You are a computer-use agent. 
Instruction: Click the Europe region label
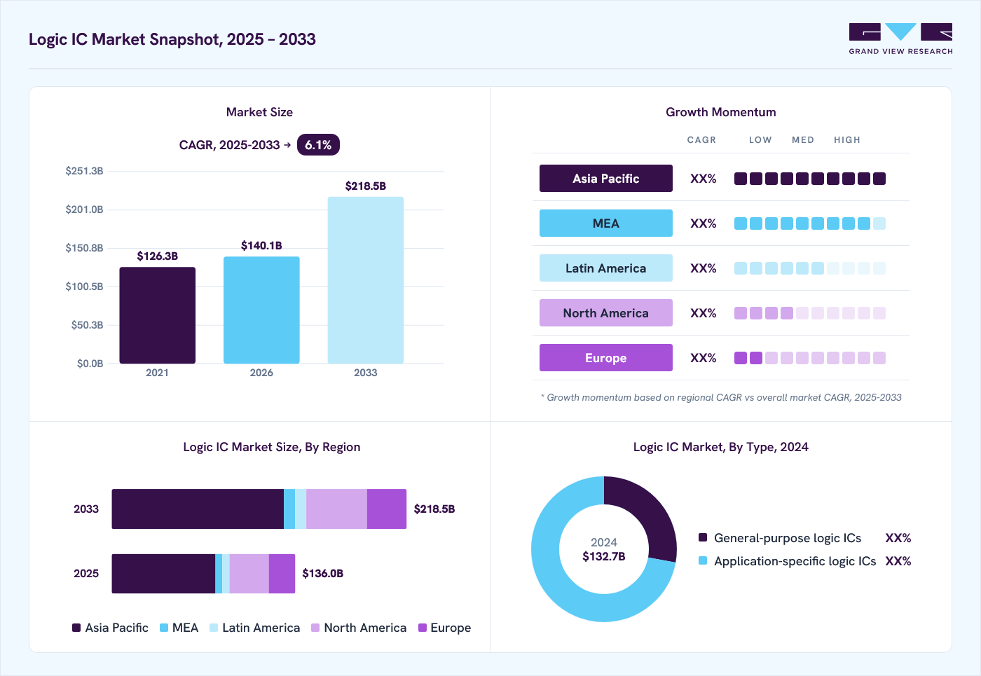pos(606,358)
